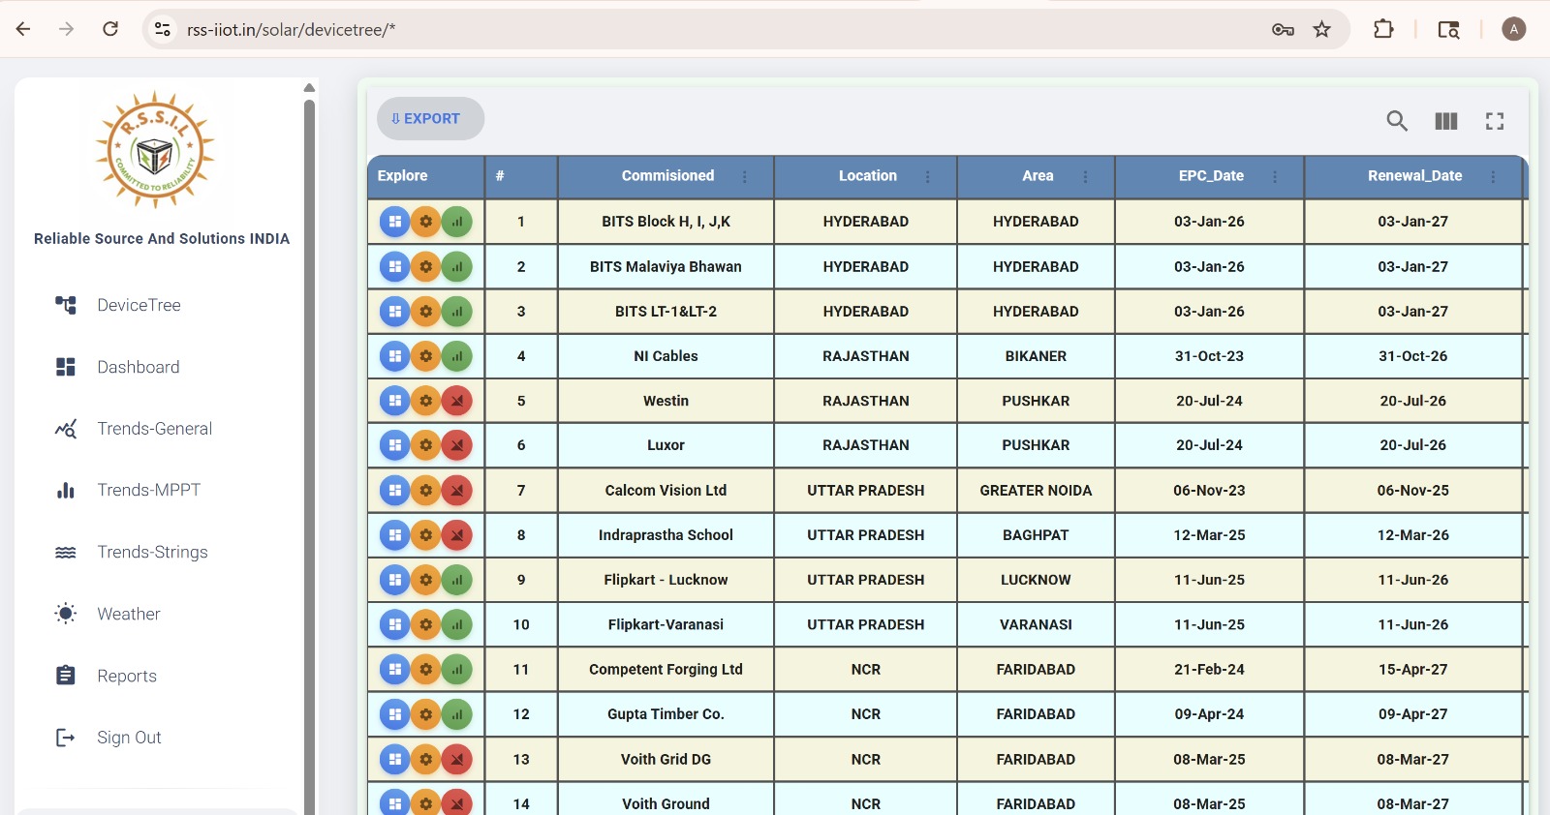Sort by Location column header
This screenshot has height=815, width=1550.
click(867, 175)
